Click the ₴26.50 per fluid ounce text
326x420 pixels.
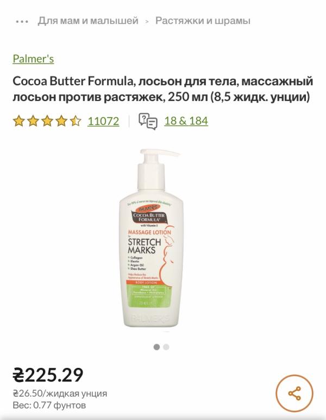coord(60,393)
